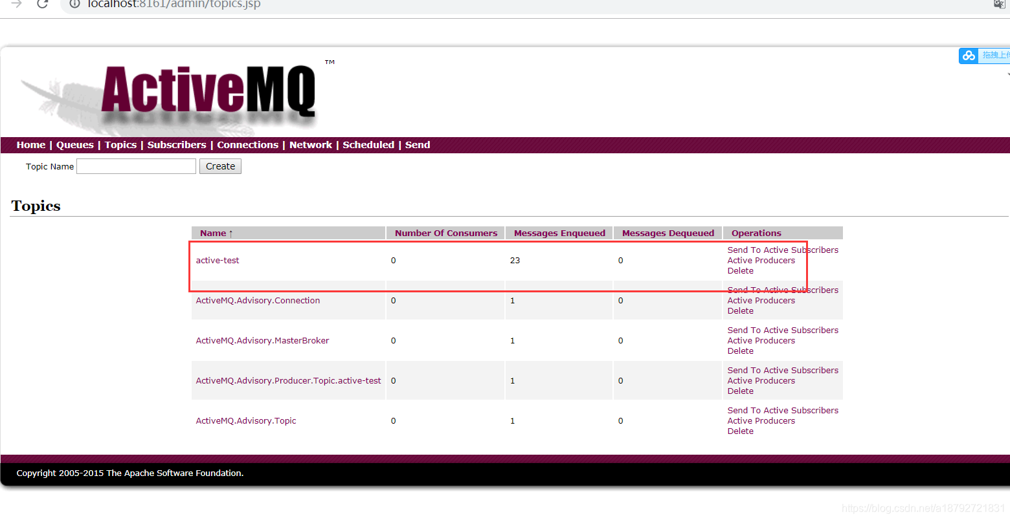Screen dimensions: 1010x520
Task: Delete the ActiveMQ.Advisory.Connection topic
Action: (741, 310)
